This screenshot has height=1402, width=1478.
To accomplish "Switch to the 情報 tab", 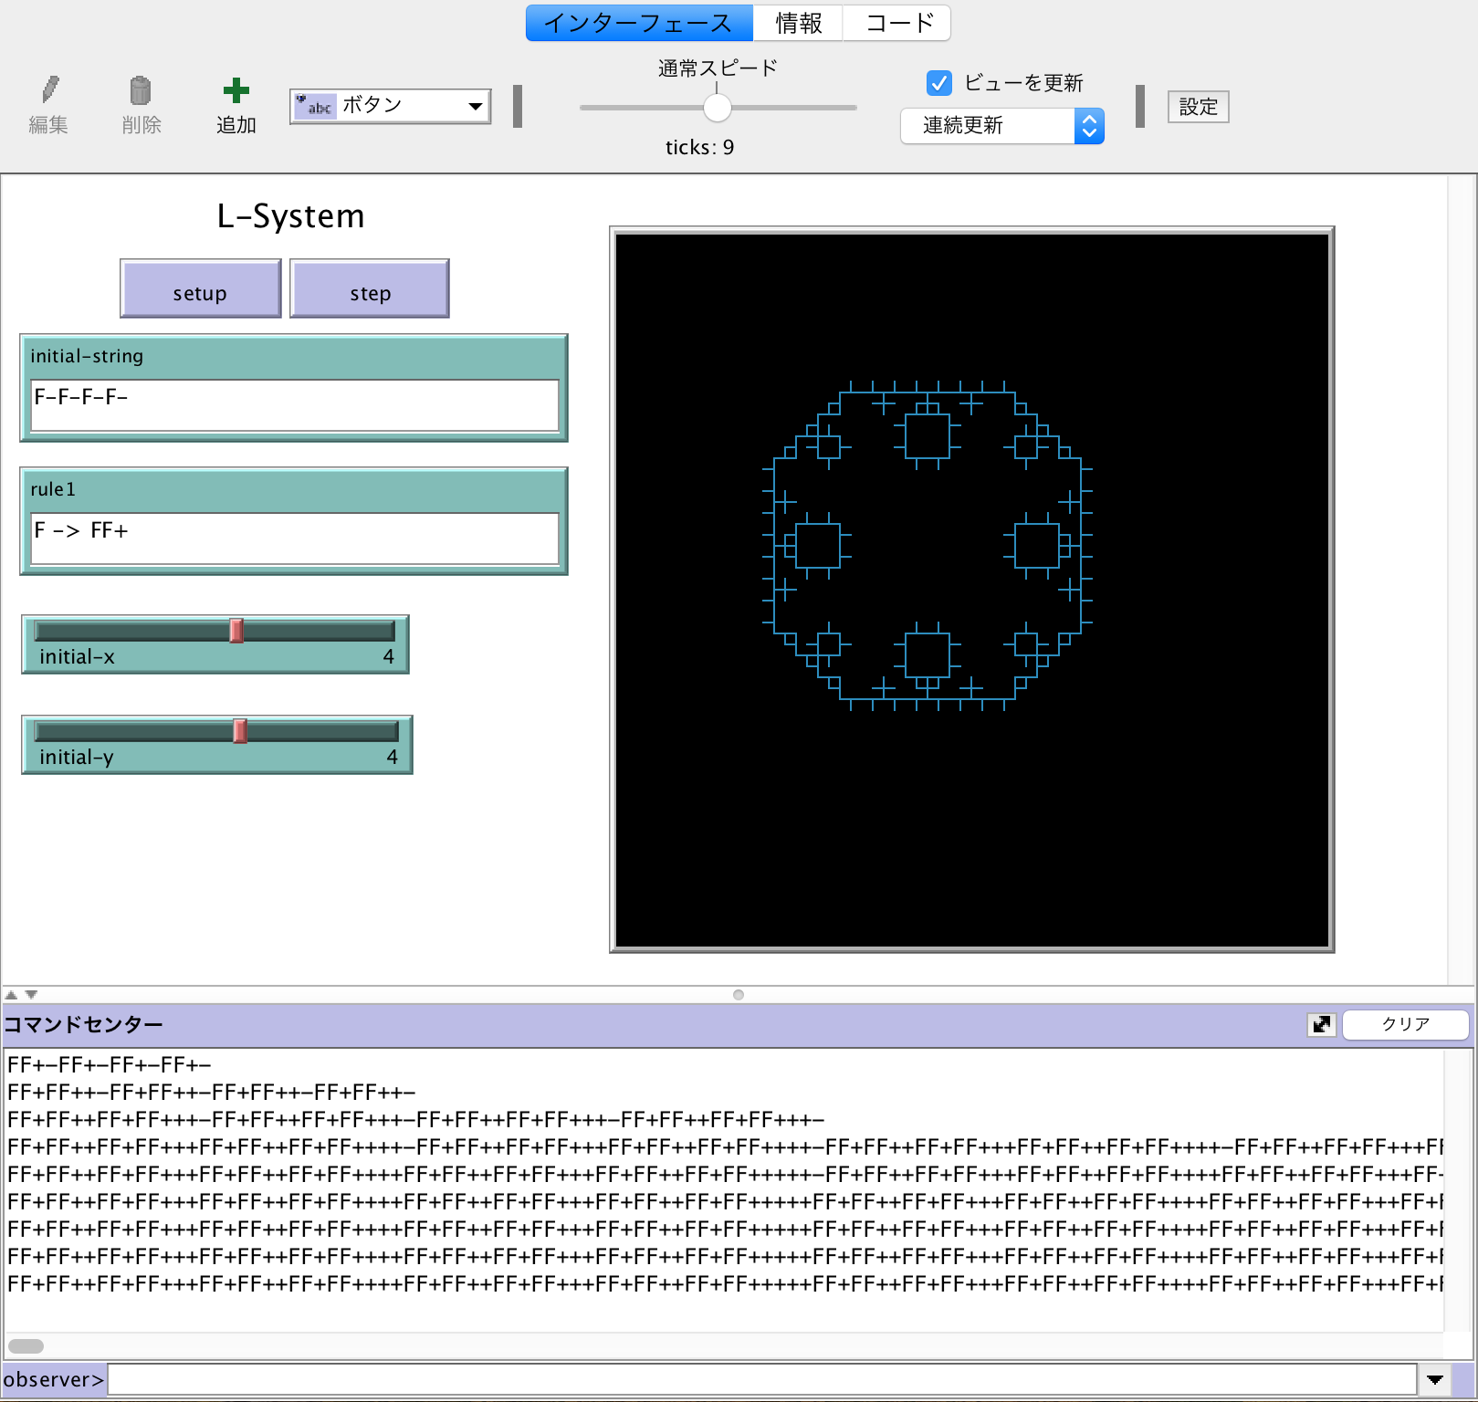I will pyautogui.click(x=798, y=23).
